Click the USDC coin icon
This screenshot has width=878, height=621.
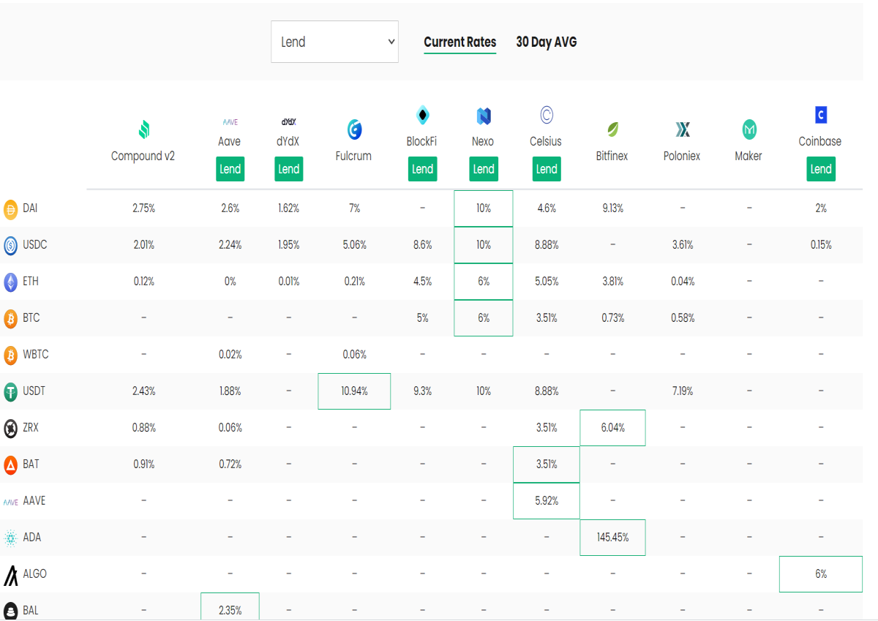(x=11, y=245)
